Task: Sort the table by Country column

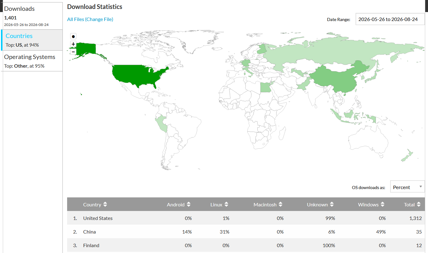Action: (95, 205)
